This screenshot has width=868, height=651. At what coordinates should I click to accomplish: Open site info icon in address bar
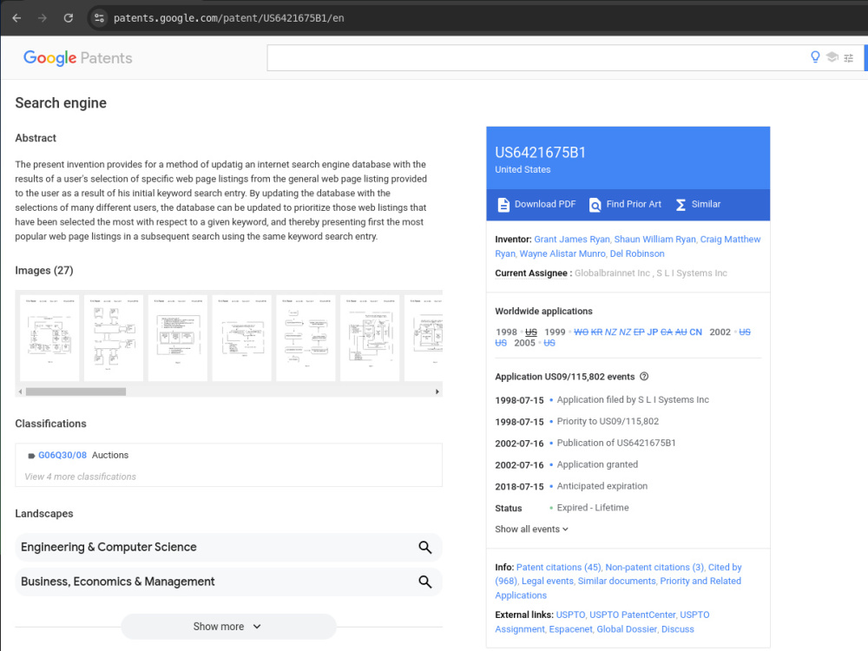coord(99,17)
